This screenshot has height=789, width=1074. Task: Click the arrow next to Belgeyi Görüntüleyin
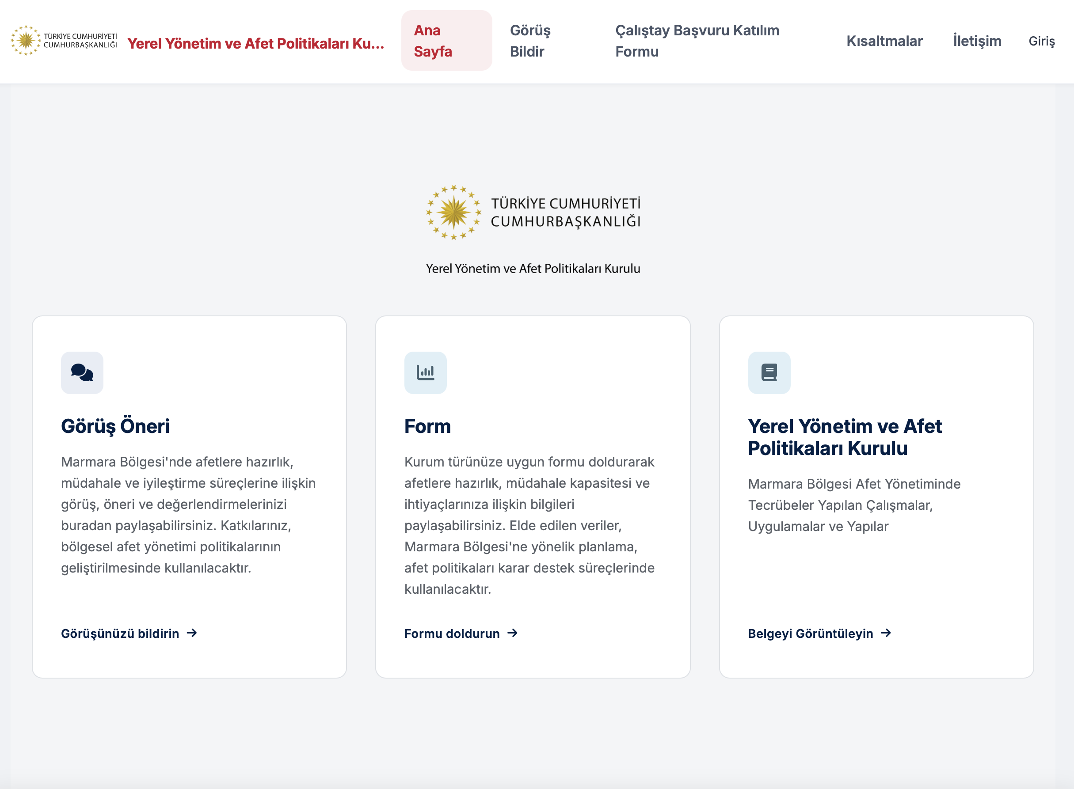point(886,633)
